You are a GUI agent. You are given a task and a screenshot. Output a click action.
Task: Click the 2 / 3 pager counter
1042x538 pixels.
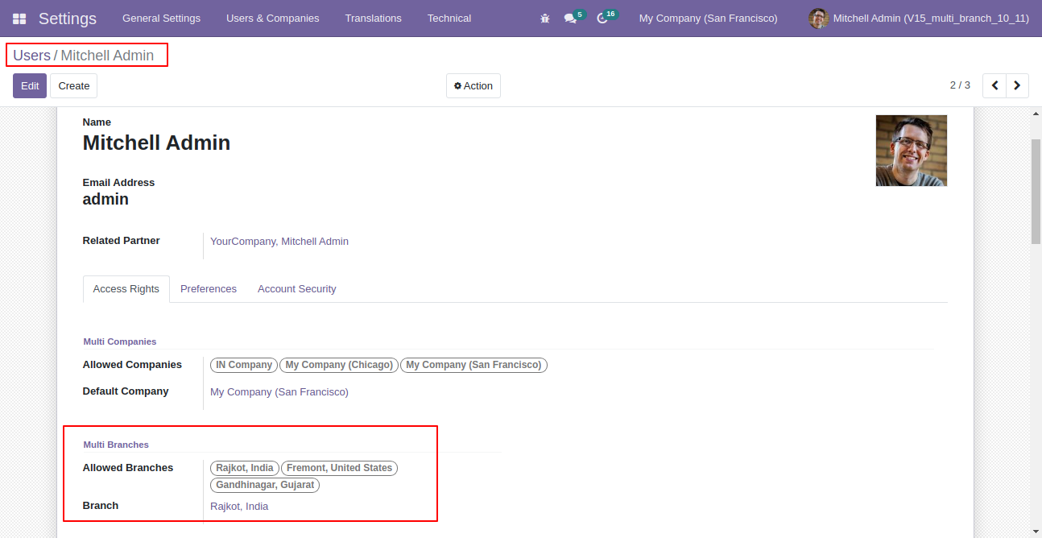tap(960, 85)
